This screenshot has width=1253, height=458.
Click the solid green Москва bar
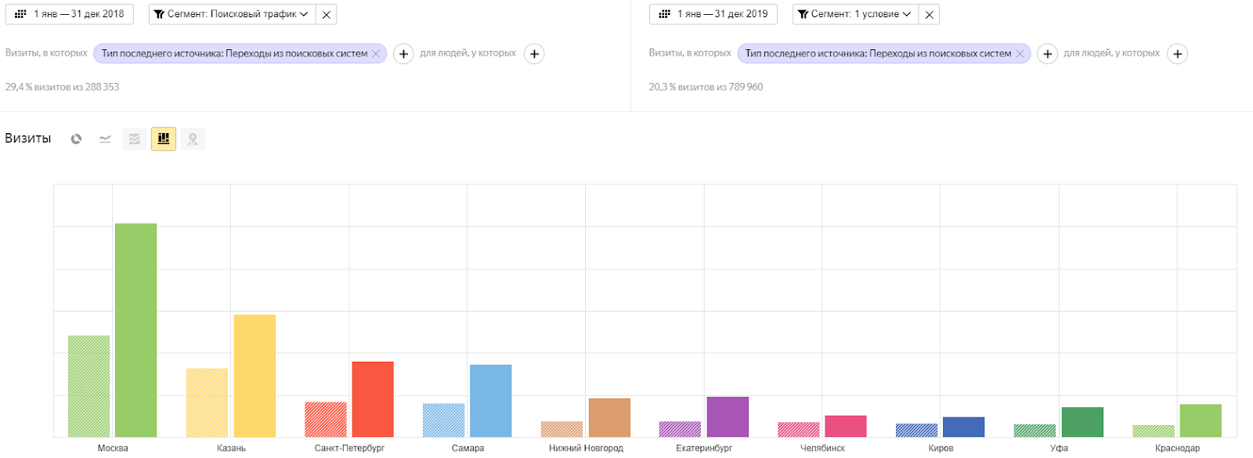(x=136, y=330)
